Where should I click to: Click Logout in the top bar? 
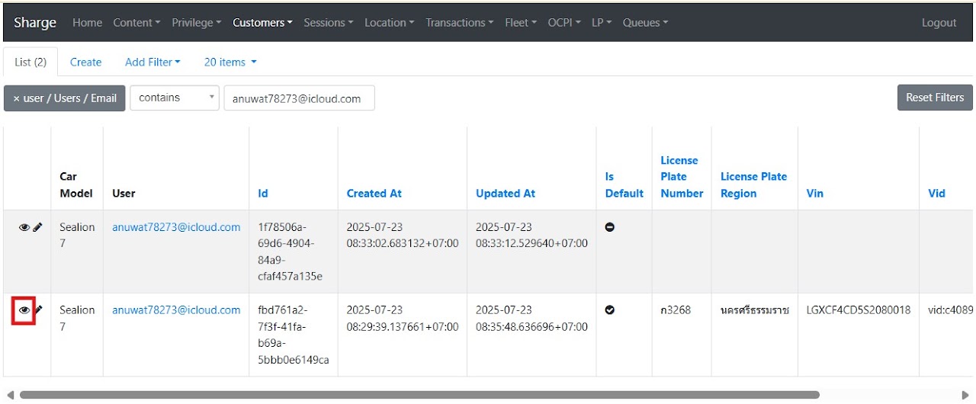pyautogui.click(x=939, y=23)
